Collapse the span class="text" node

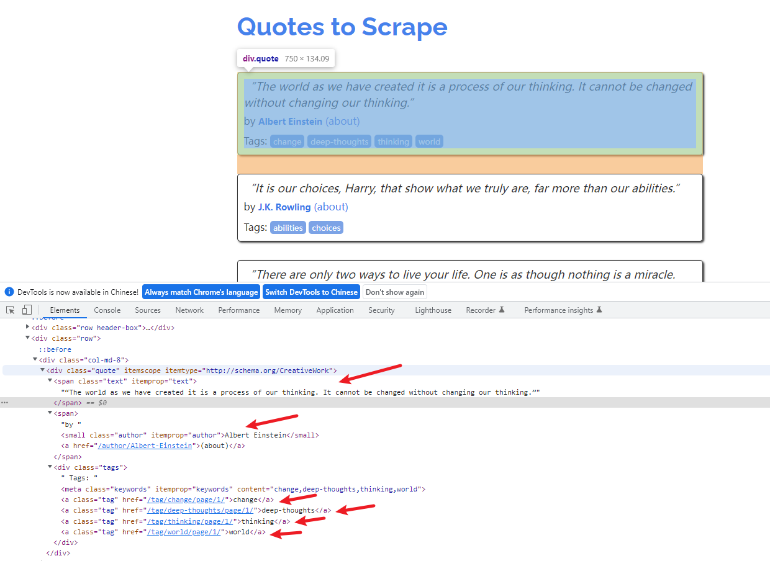click(50, 380)
